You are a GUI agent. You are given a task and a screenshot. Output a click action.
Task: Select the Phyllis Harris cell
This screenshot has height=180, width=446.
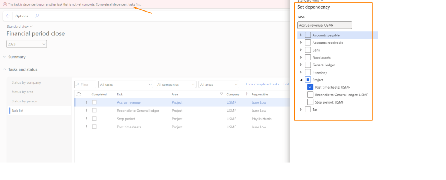[x=261, y=119]
